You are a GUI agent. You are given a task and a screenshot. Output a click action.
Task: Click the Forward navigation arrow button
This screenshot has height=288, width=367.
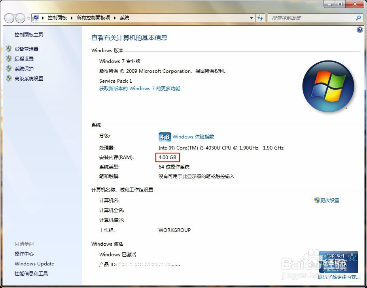pyautogui.click(x=20, y=18)
